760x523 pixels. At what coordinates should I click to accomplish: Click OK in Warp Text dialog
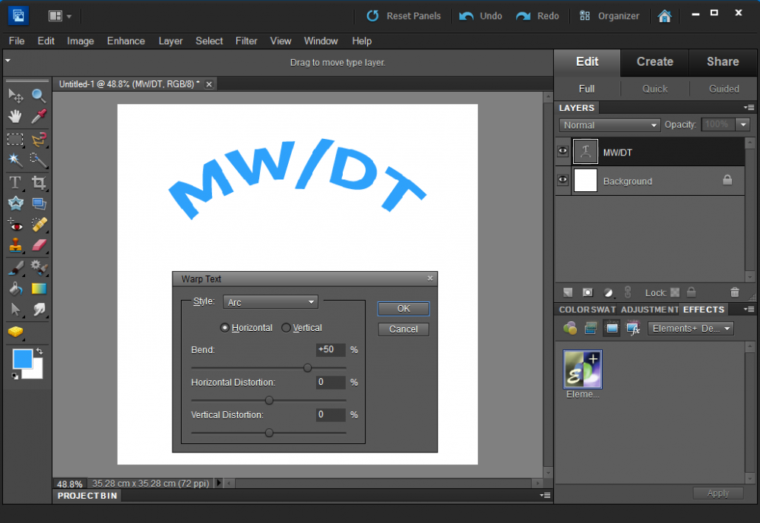click(x=404, y=308)
